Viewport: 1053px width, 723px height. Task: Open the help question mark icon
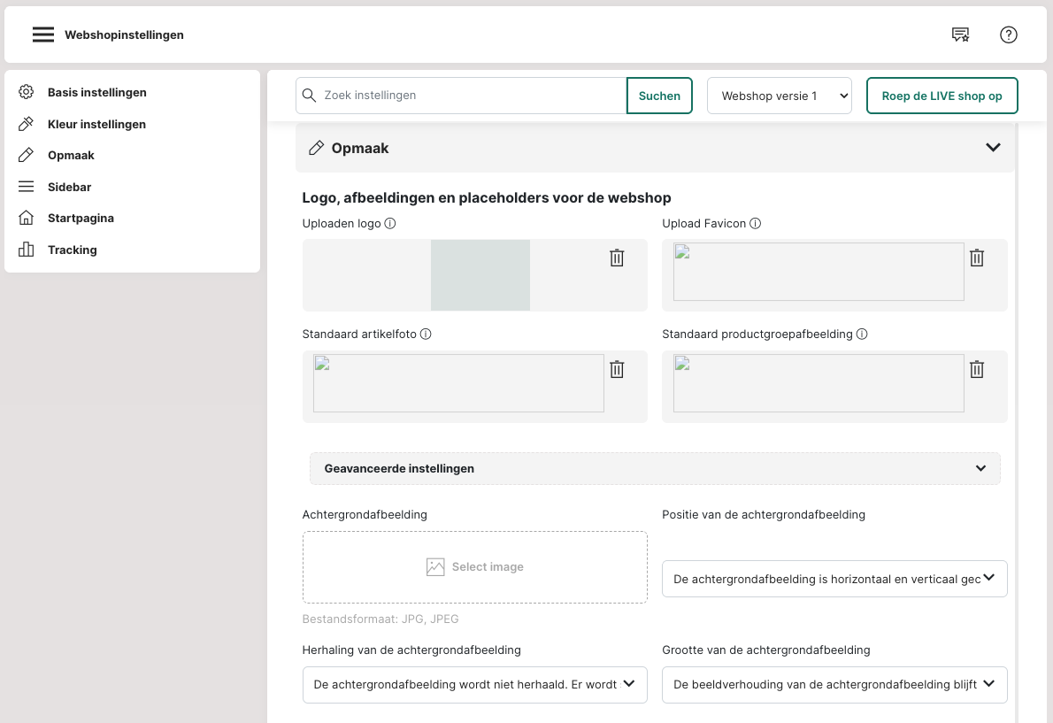(x=1008, y=35)
